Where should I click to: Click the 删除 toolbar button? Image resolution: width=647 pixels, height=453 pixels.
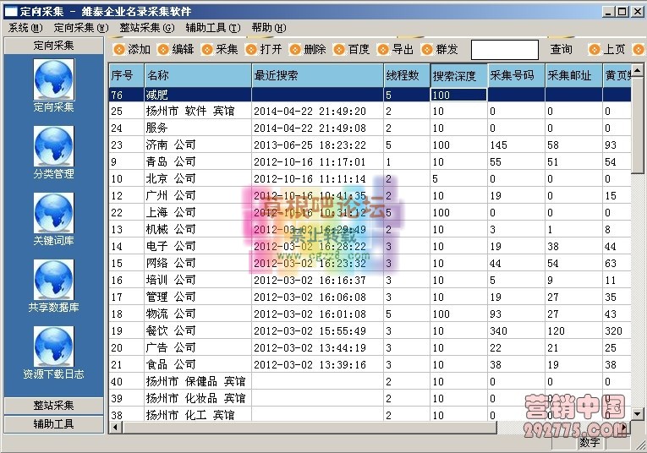(308, 50)
